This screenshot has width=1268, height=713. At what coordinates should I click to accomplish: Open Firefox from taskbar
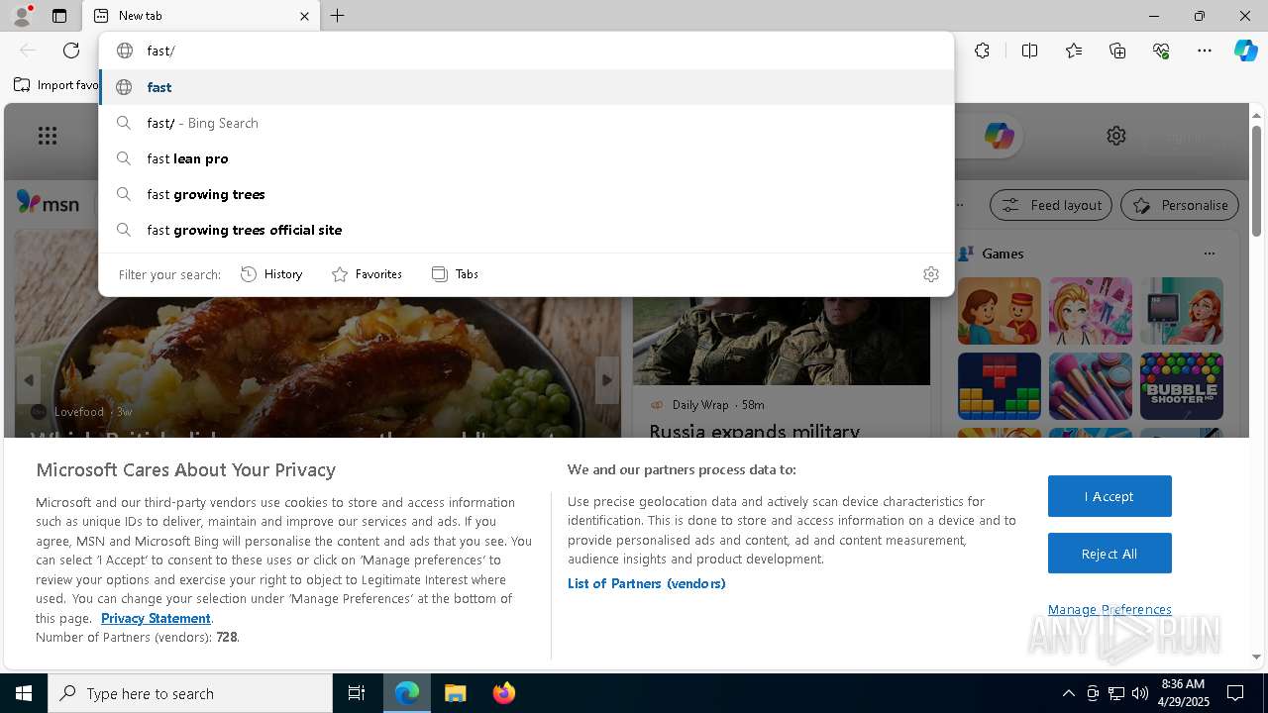pos(503,693)
